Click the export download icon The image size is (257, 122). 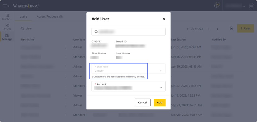point(232,28)
